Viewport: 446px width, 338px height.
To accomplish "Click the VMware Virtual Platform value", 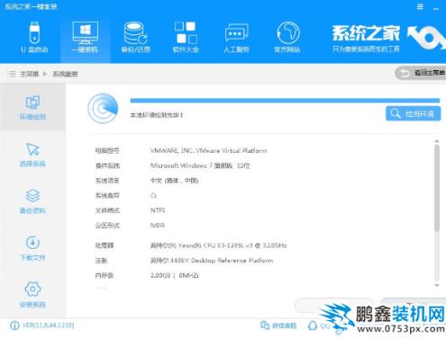I will (208, 151).
